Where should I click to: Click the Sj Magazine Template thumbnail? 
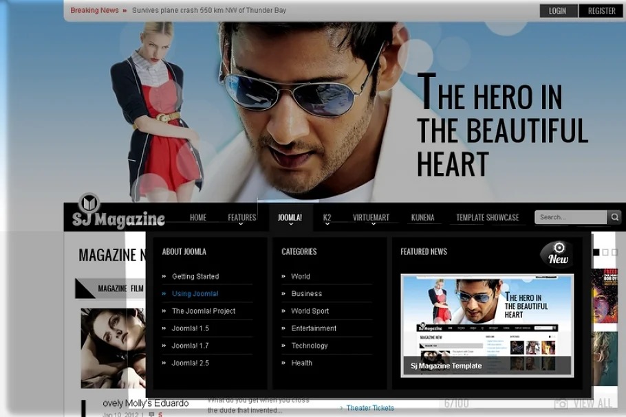(x=487, y=324)
